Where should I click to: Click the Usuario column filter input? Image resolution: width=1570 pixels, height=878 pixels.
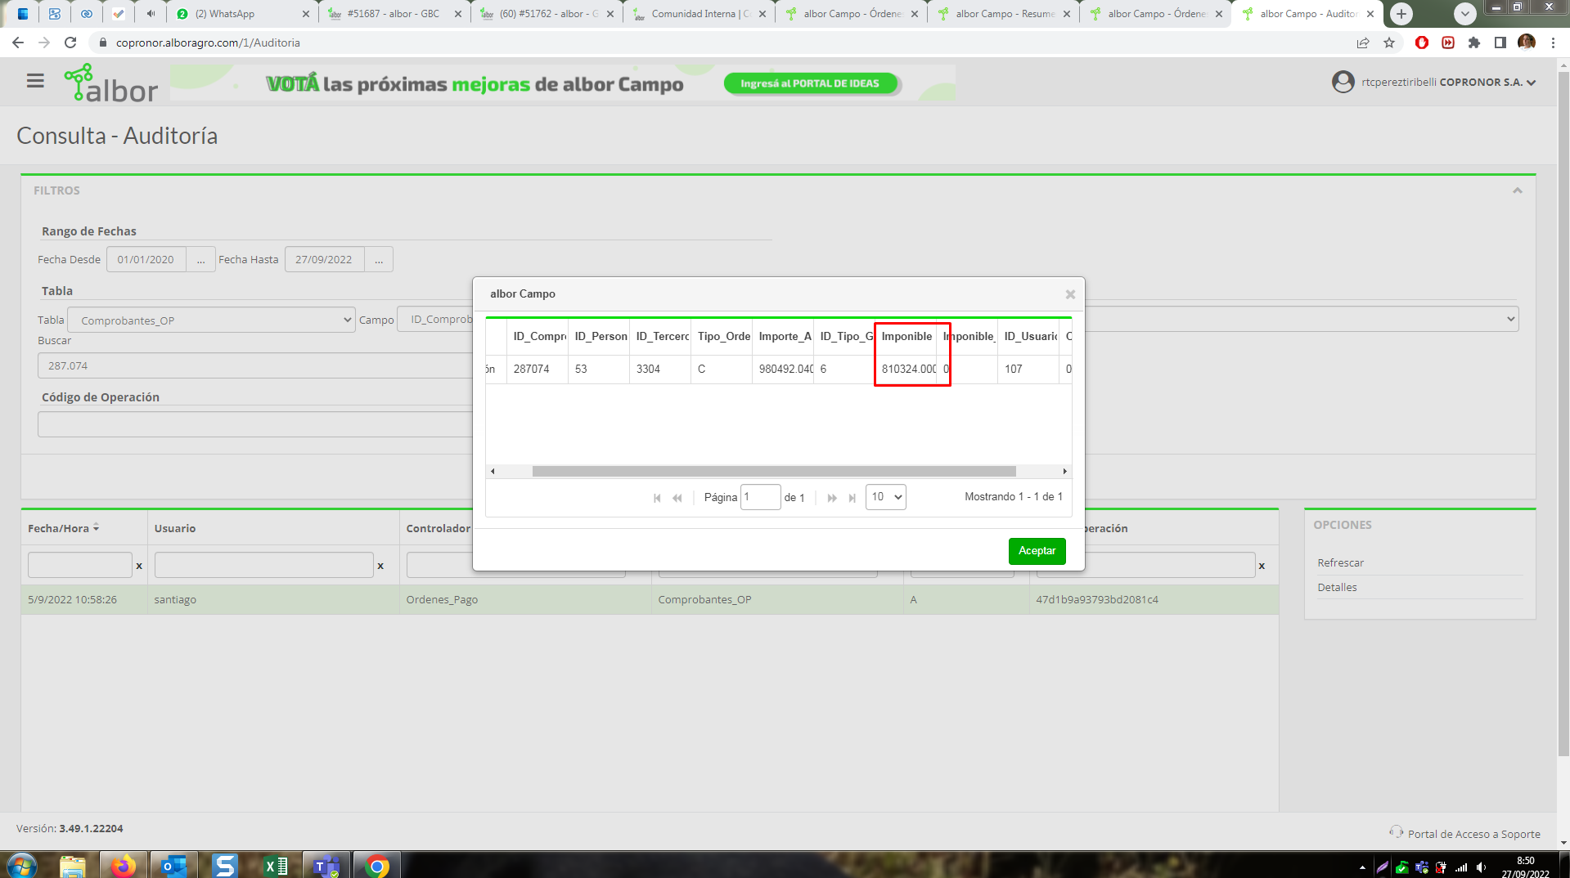pyautogui.click(x=263, y=565)
